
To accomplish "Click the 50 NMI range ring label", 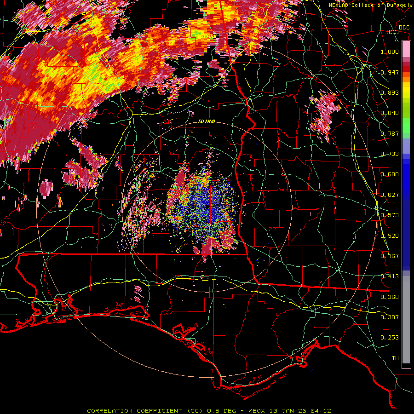I will click(207, 121).
